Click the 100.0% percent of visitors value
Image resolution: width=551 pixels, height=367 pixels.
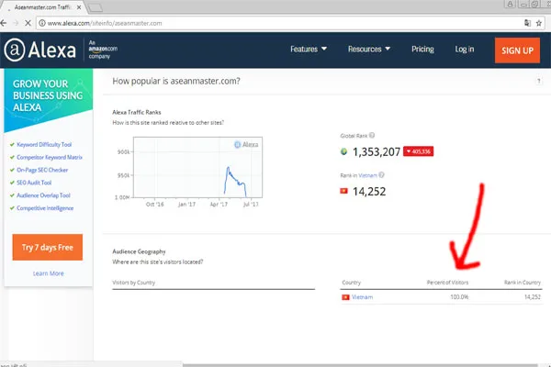459,297
